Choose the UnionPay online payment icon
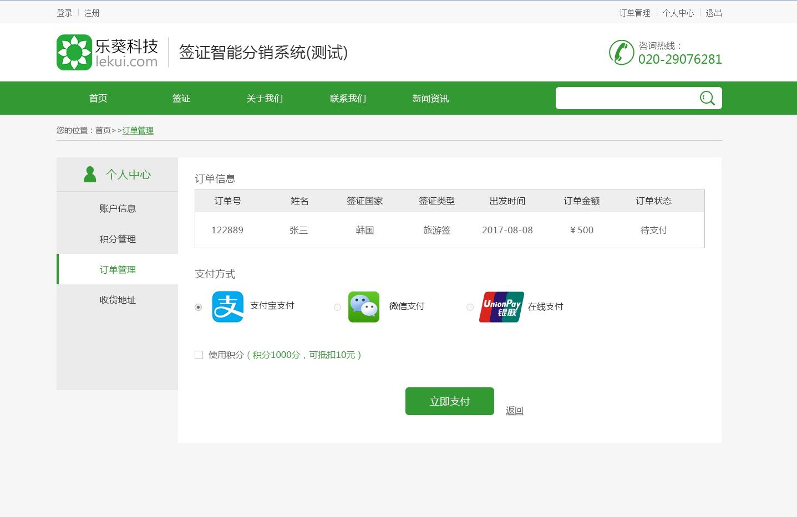The image size is (797, 517). 501,306
